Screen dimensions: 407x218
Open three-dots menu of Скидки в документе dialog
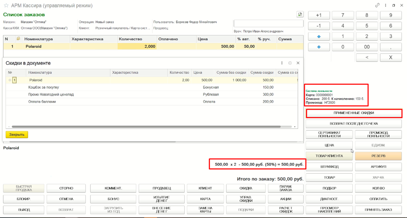click(x=281, y=63)
